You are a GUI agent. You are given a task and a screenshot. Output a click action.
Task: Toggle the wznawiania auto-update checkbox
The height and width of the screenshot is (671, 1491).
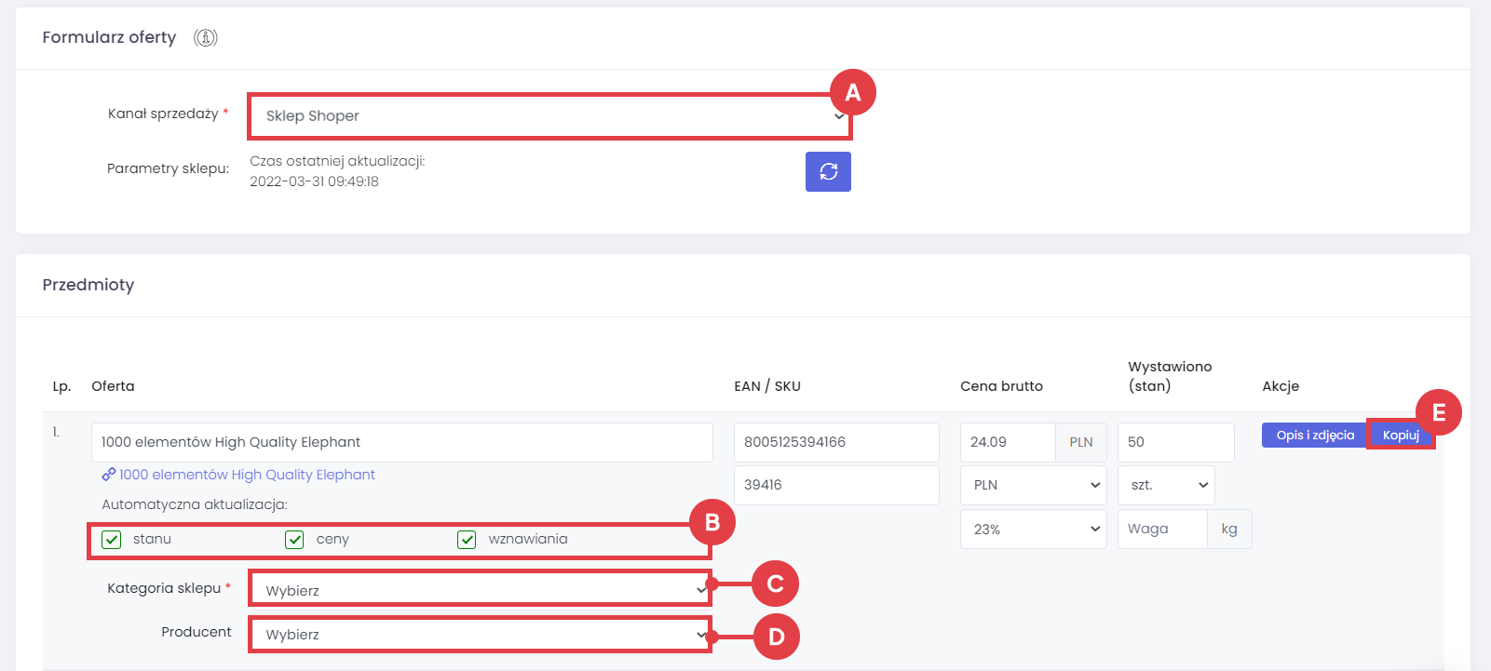[467, 540]
